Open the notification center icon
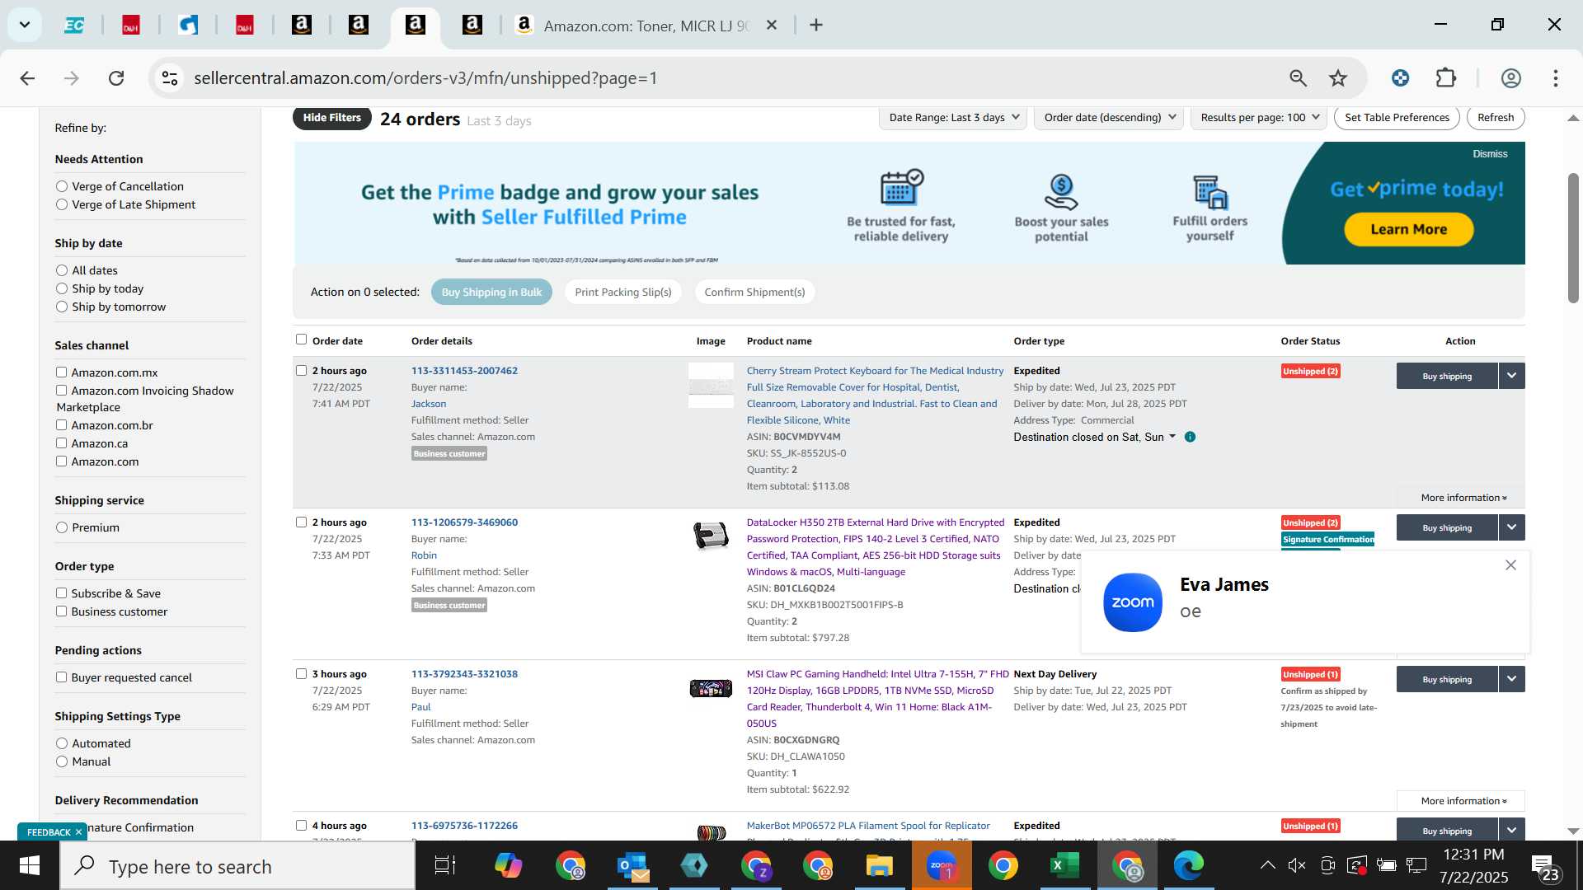The width and height of the screenshot is (1583, 890). pyautogui.click(x=1544, y=867)
